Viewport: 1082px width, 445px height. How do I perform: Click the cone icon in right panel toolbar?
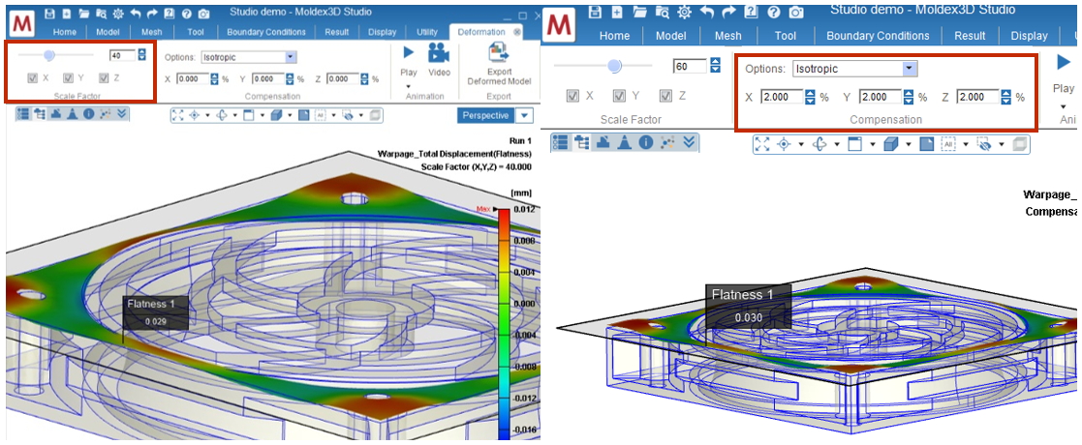pyautogui.click(x=624, y=142)
